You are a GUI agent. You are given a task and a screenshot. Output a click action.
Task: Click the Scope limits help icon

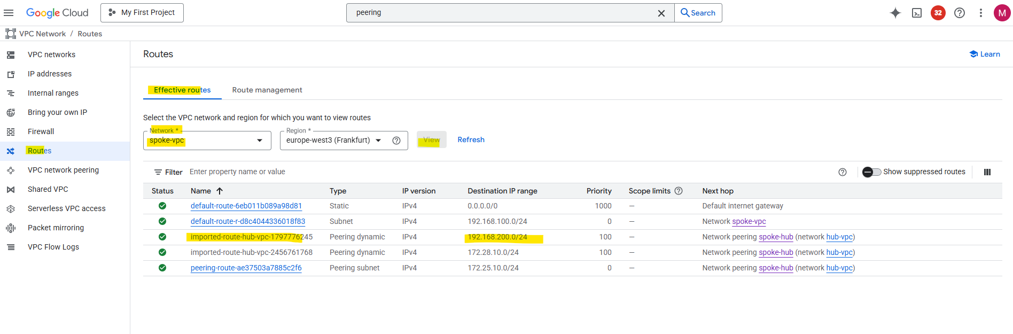pos(679,191)
